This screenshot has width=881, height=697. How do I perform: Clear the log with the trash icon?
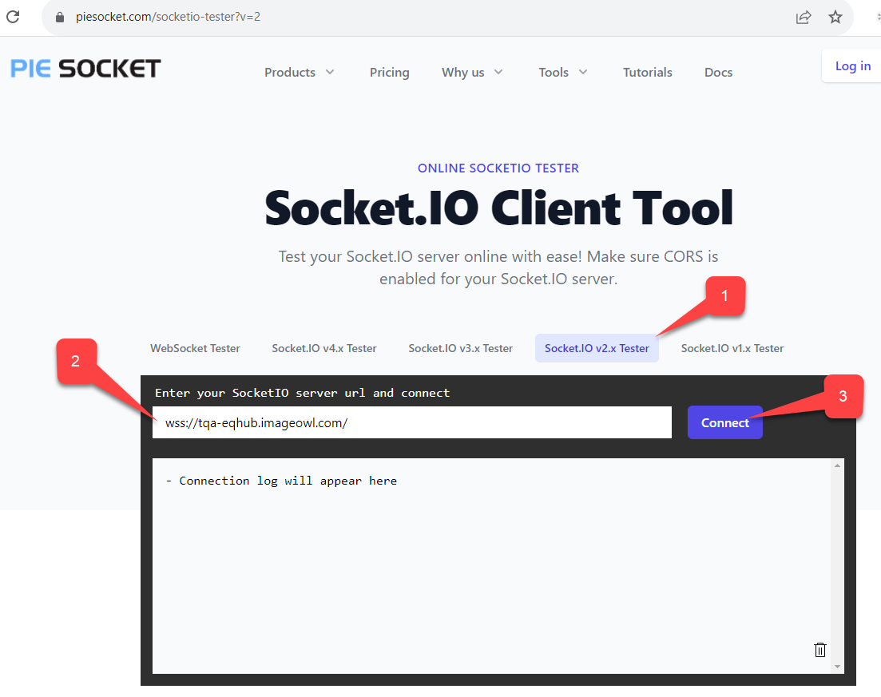pos(819,649)
